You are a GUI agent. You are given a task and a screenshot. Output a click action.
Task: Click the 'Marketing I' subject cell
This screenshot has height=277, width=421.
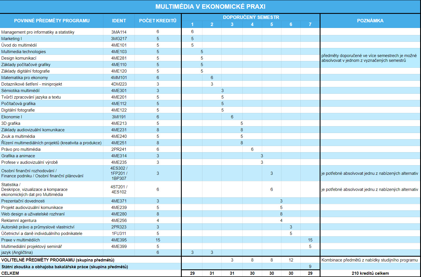[x=12, y=39]
